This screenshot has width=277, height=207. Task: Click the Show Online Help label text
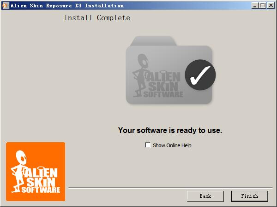click(172, 145)
